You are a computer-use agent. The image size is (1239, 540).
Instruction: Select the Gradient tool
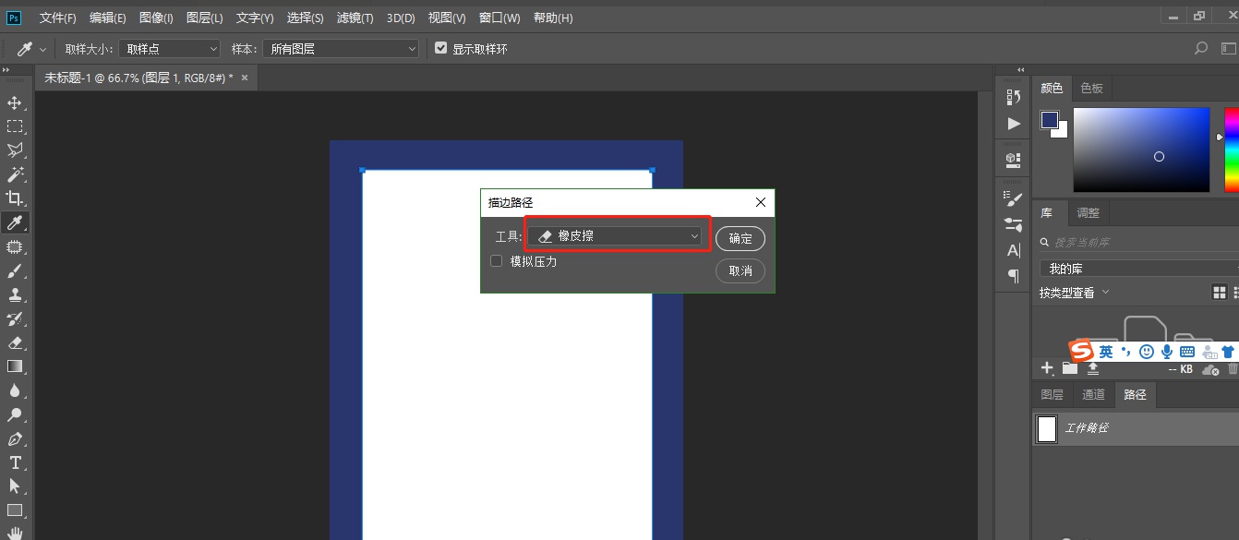point(13,366)
